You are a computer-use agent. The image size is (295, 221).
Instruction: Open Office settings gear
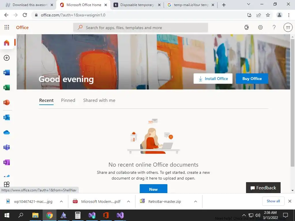[260, 27]
